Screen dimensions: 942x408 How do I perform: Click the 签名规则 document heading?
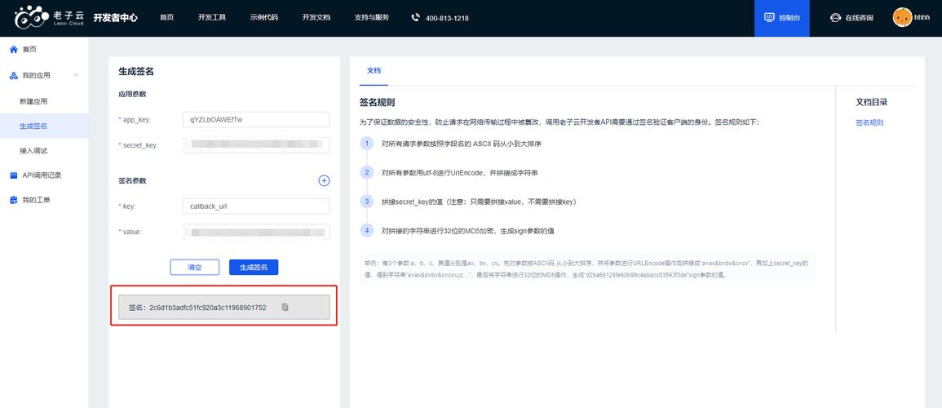click(378, 103)
